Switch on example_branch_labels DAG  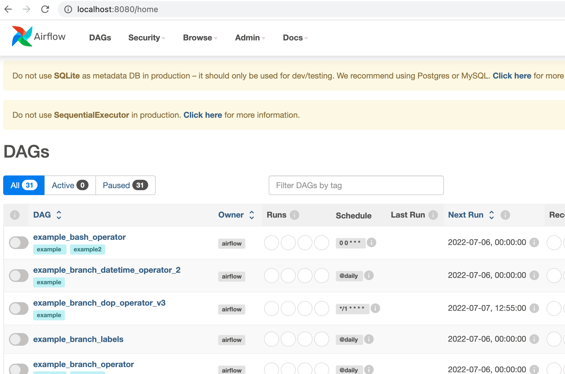pyautogui.click(x=19, y=339)
